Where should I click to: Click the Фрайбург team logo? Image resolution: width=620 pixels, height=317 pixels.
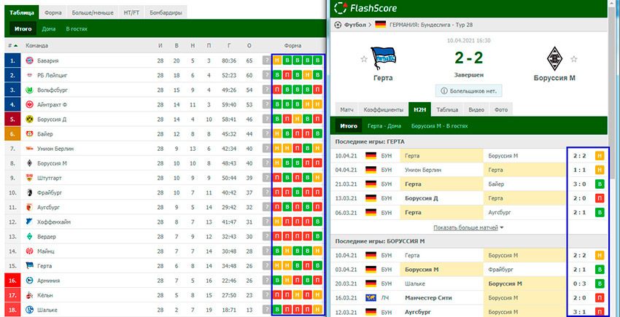[x=29, y=192]
